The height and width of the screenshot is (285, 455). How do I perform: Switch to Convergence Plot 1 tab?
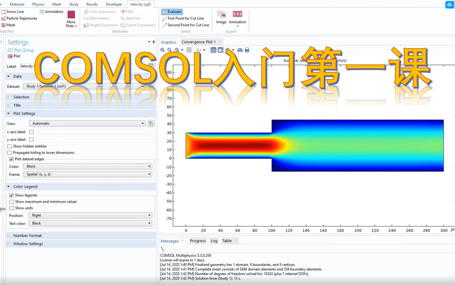pyautogui.click(x=198, y=42)
